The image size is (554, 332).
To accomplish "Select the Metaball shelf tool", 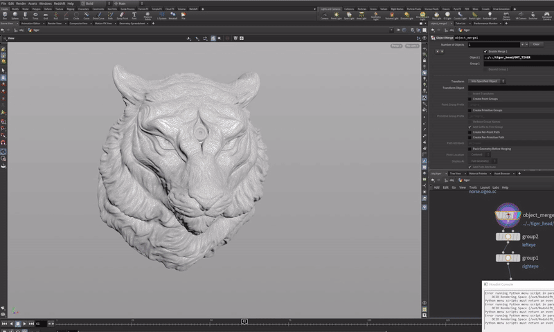I will coord(172,15).
